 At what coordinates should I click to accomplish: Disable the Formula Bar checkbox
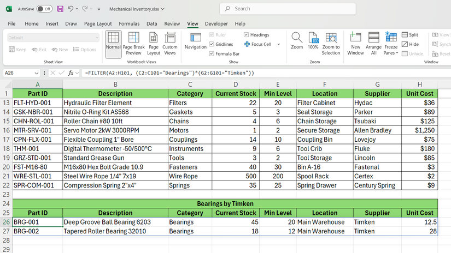[x=212, y=54]
